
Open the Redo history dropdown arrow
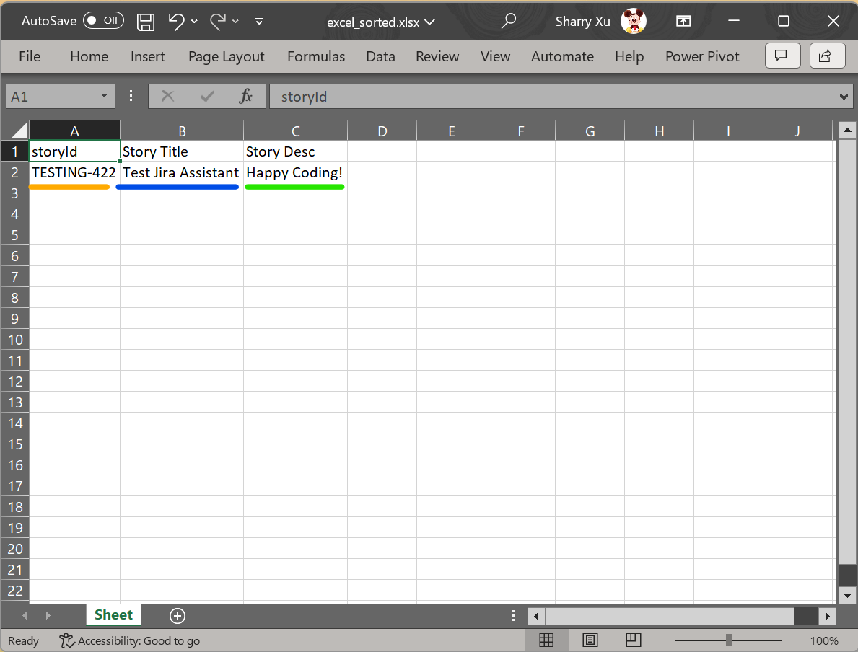(x=235, y=22)
